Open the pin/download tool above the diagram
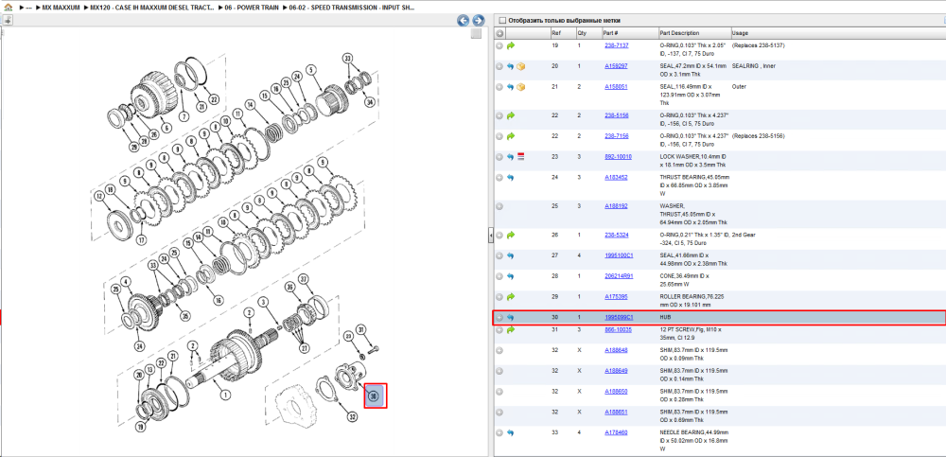The width and height of the screenshot is (946, 457). coord(8,21)
